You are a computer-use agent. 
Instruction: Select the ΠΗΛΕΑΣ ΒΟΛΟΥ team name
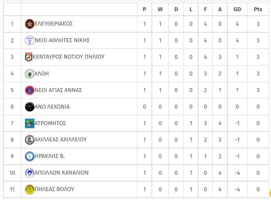coord(54,189)
